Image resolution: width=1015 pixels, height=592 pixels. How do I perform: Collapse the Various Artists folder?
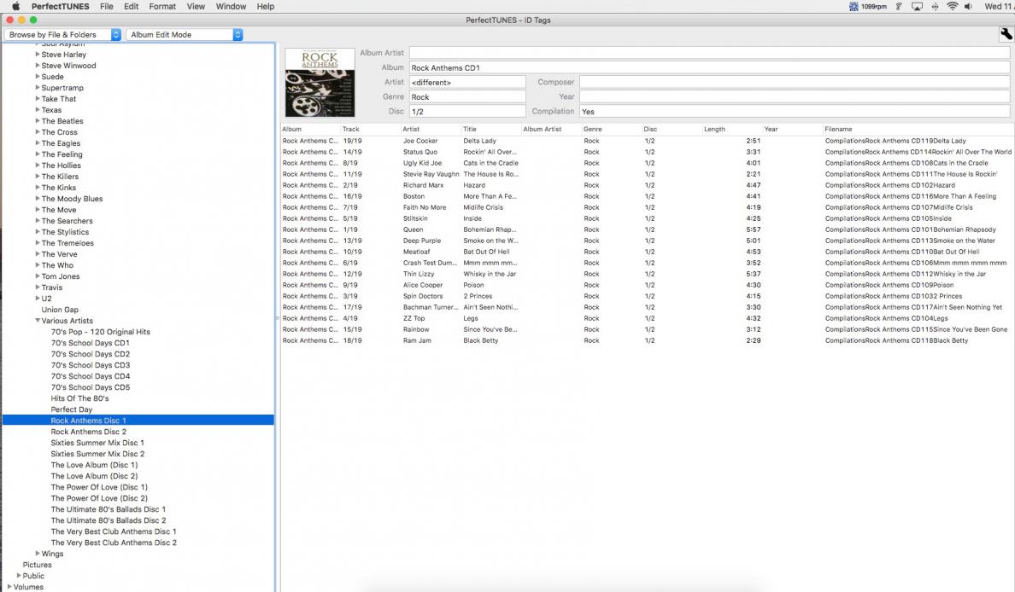click(x=38, y=321)
